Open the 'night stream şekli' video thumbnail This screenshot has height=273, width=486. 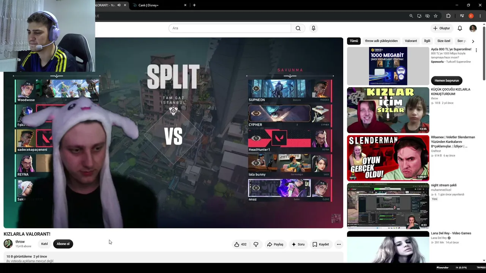pos(388,206)
